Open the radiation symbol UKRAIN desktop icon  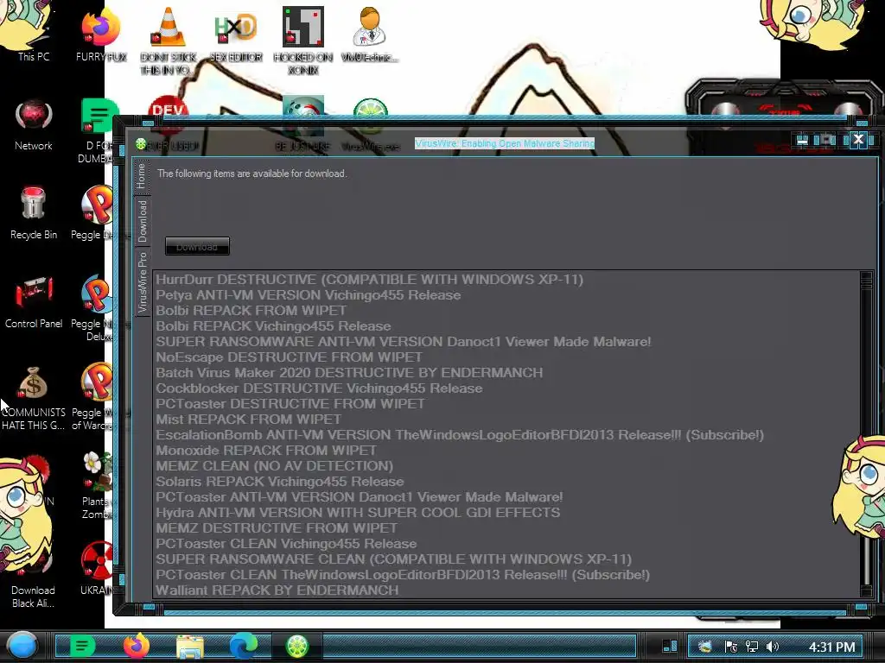tap(97, 568)
